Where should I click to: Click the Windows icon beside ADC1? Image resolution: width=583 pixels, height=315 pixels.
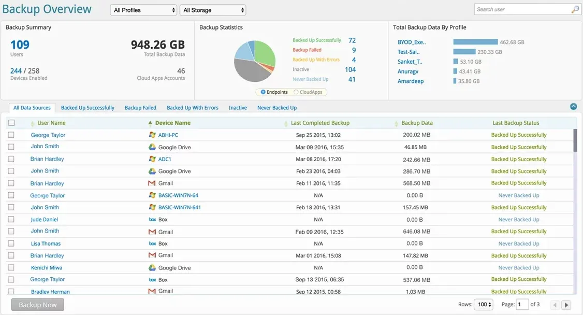[x=152, y=159]
